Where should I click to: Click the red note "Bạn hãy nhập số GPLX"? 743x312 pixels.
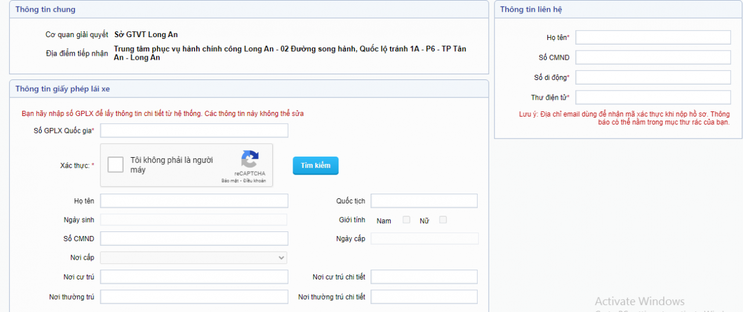(163, 114)
